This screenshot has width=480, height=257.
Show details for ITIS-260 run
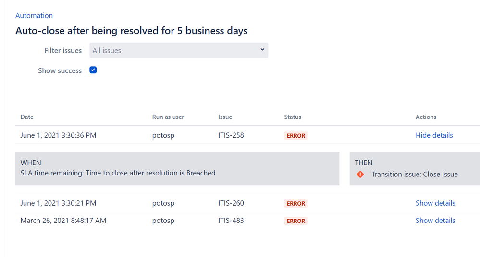coord(435,203)
